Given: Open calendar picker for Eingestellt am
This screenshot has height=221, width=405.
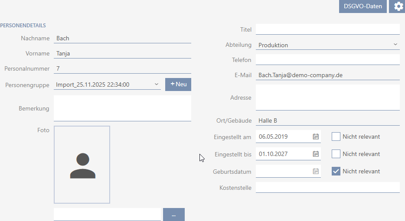Looking at the screenshot, I should [316, 136].
